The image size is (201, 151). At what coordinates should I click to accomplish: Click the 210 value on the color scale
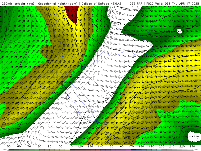pyautogui.click(x=172, y=146)
